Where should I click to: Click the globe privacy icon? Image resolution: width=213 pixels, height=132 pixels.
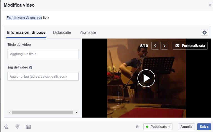point(137,127)
